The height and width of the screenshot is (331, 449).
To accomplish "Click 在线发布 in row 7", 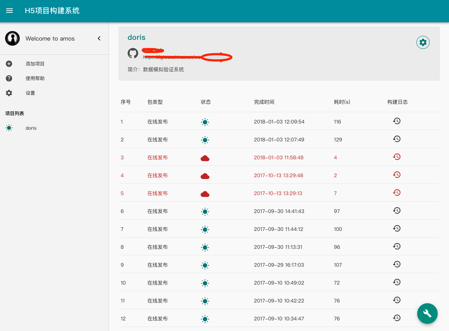I will (x=158, y=229).
